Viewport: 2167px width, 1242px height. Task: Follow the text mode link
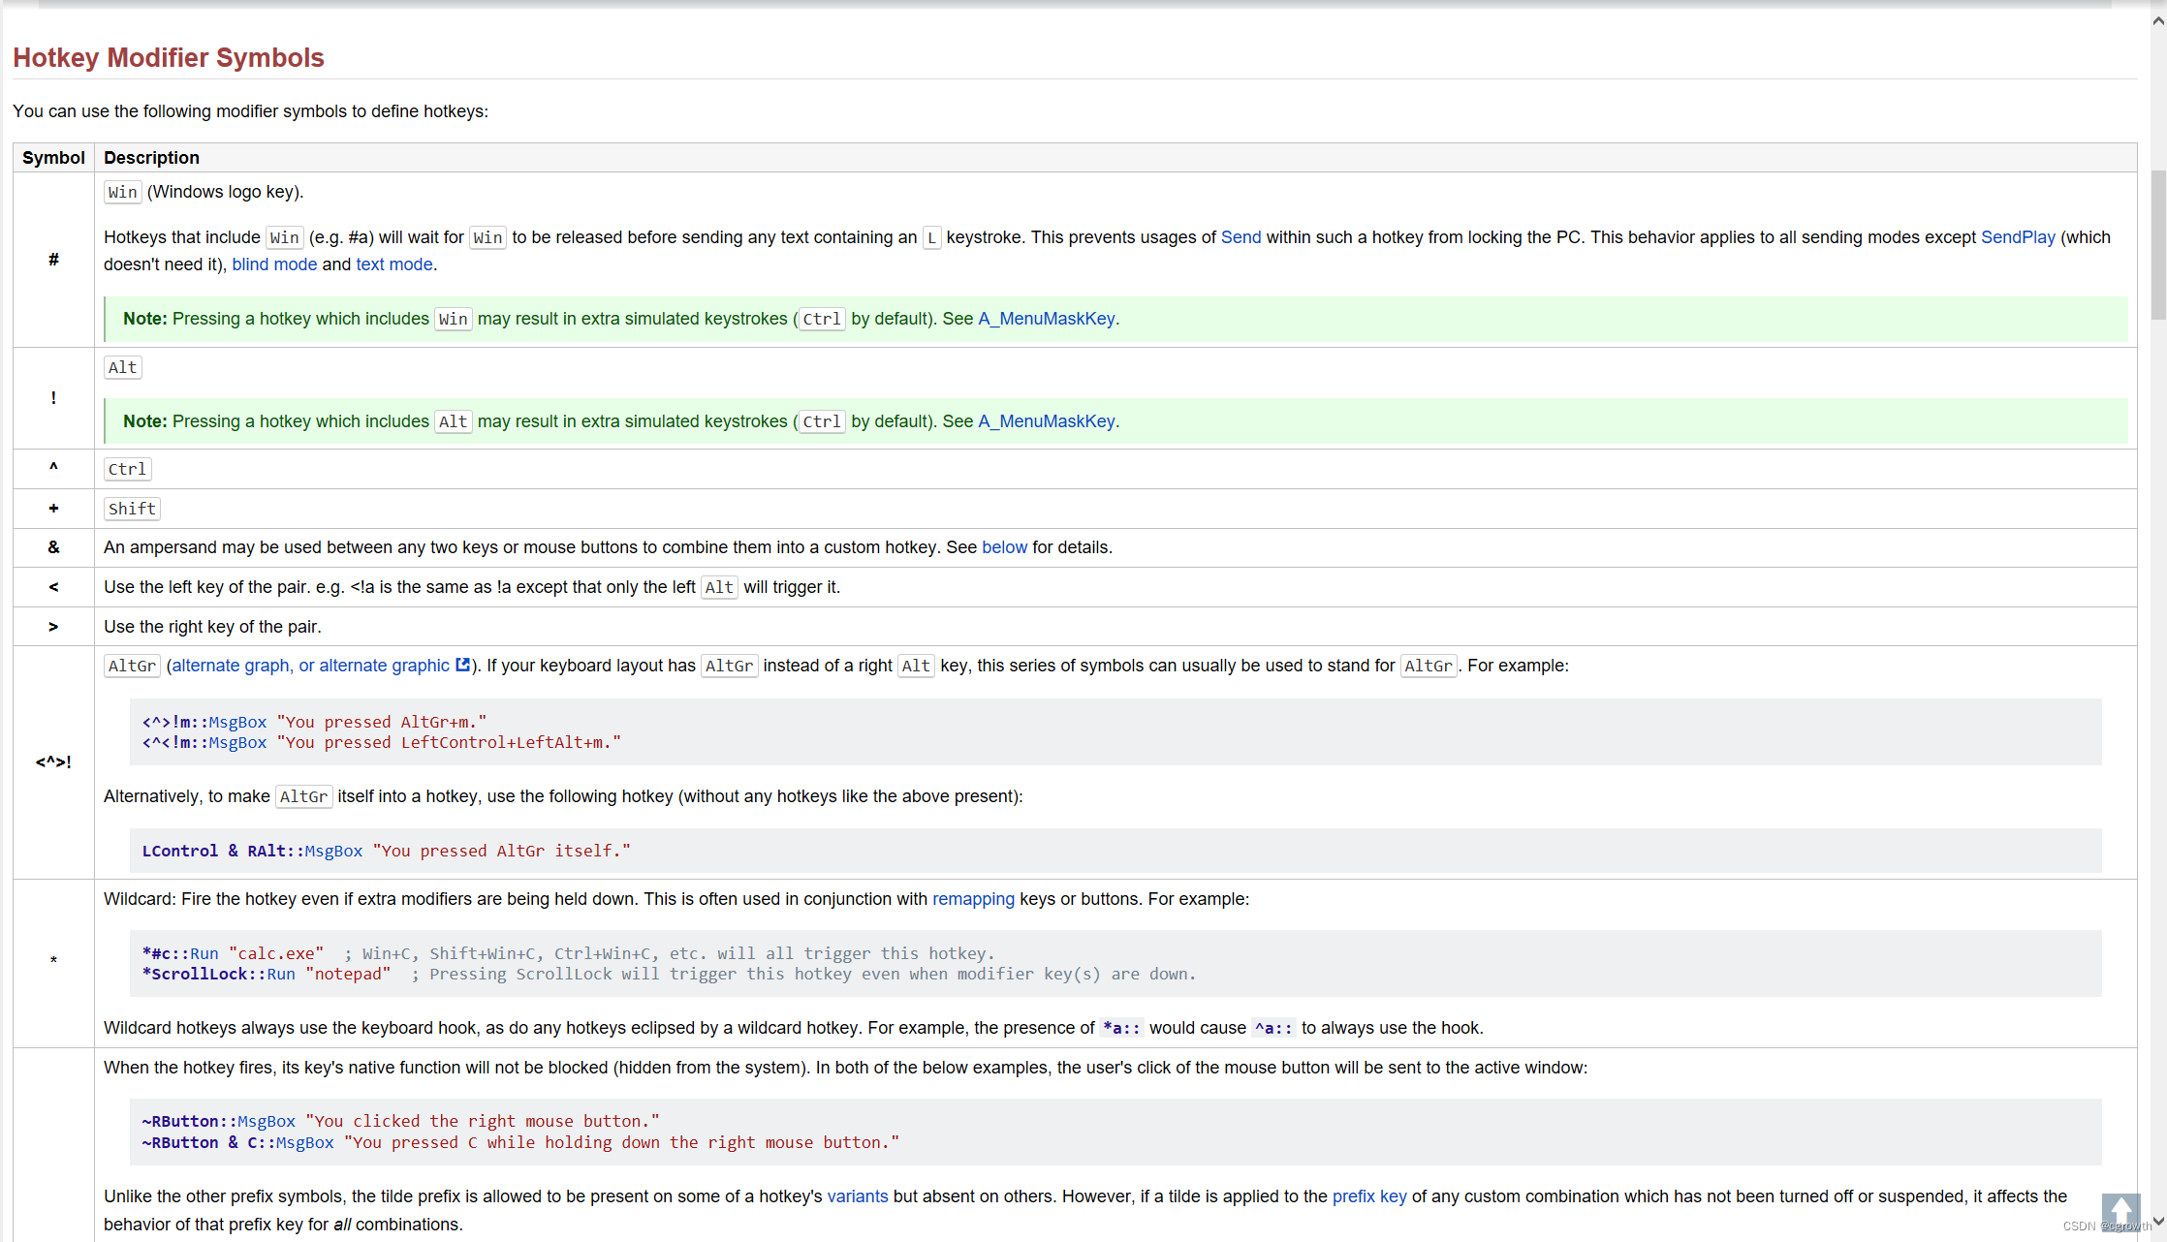click(x=394, y=264)
